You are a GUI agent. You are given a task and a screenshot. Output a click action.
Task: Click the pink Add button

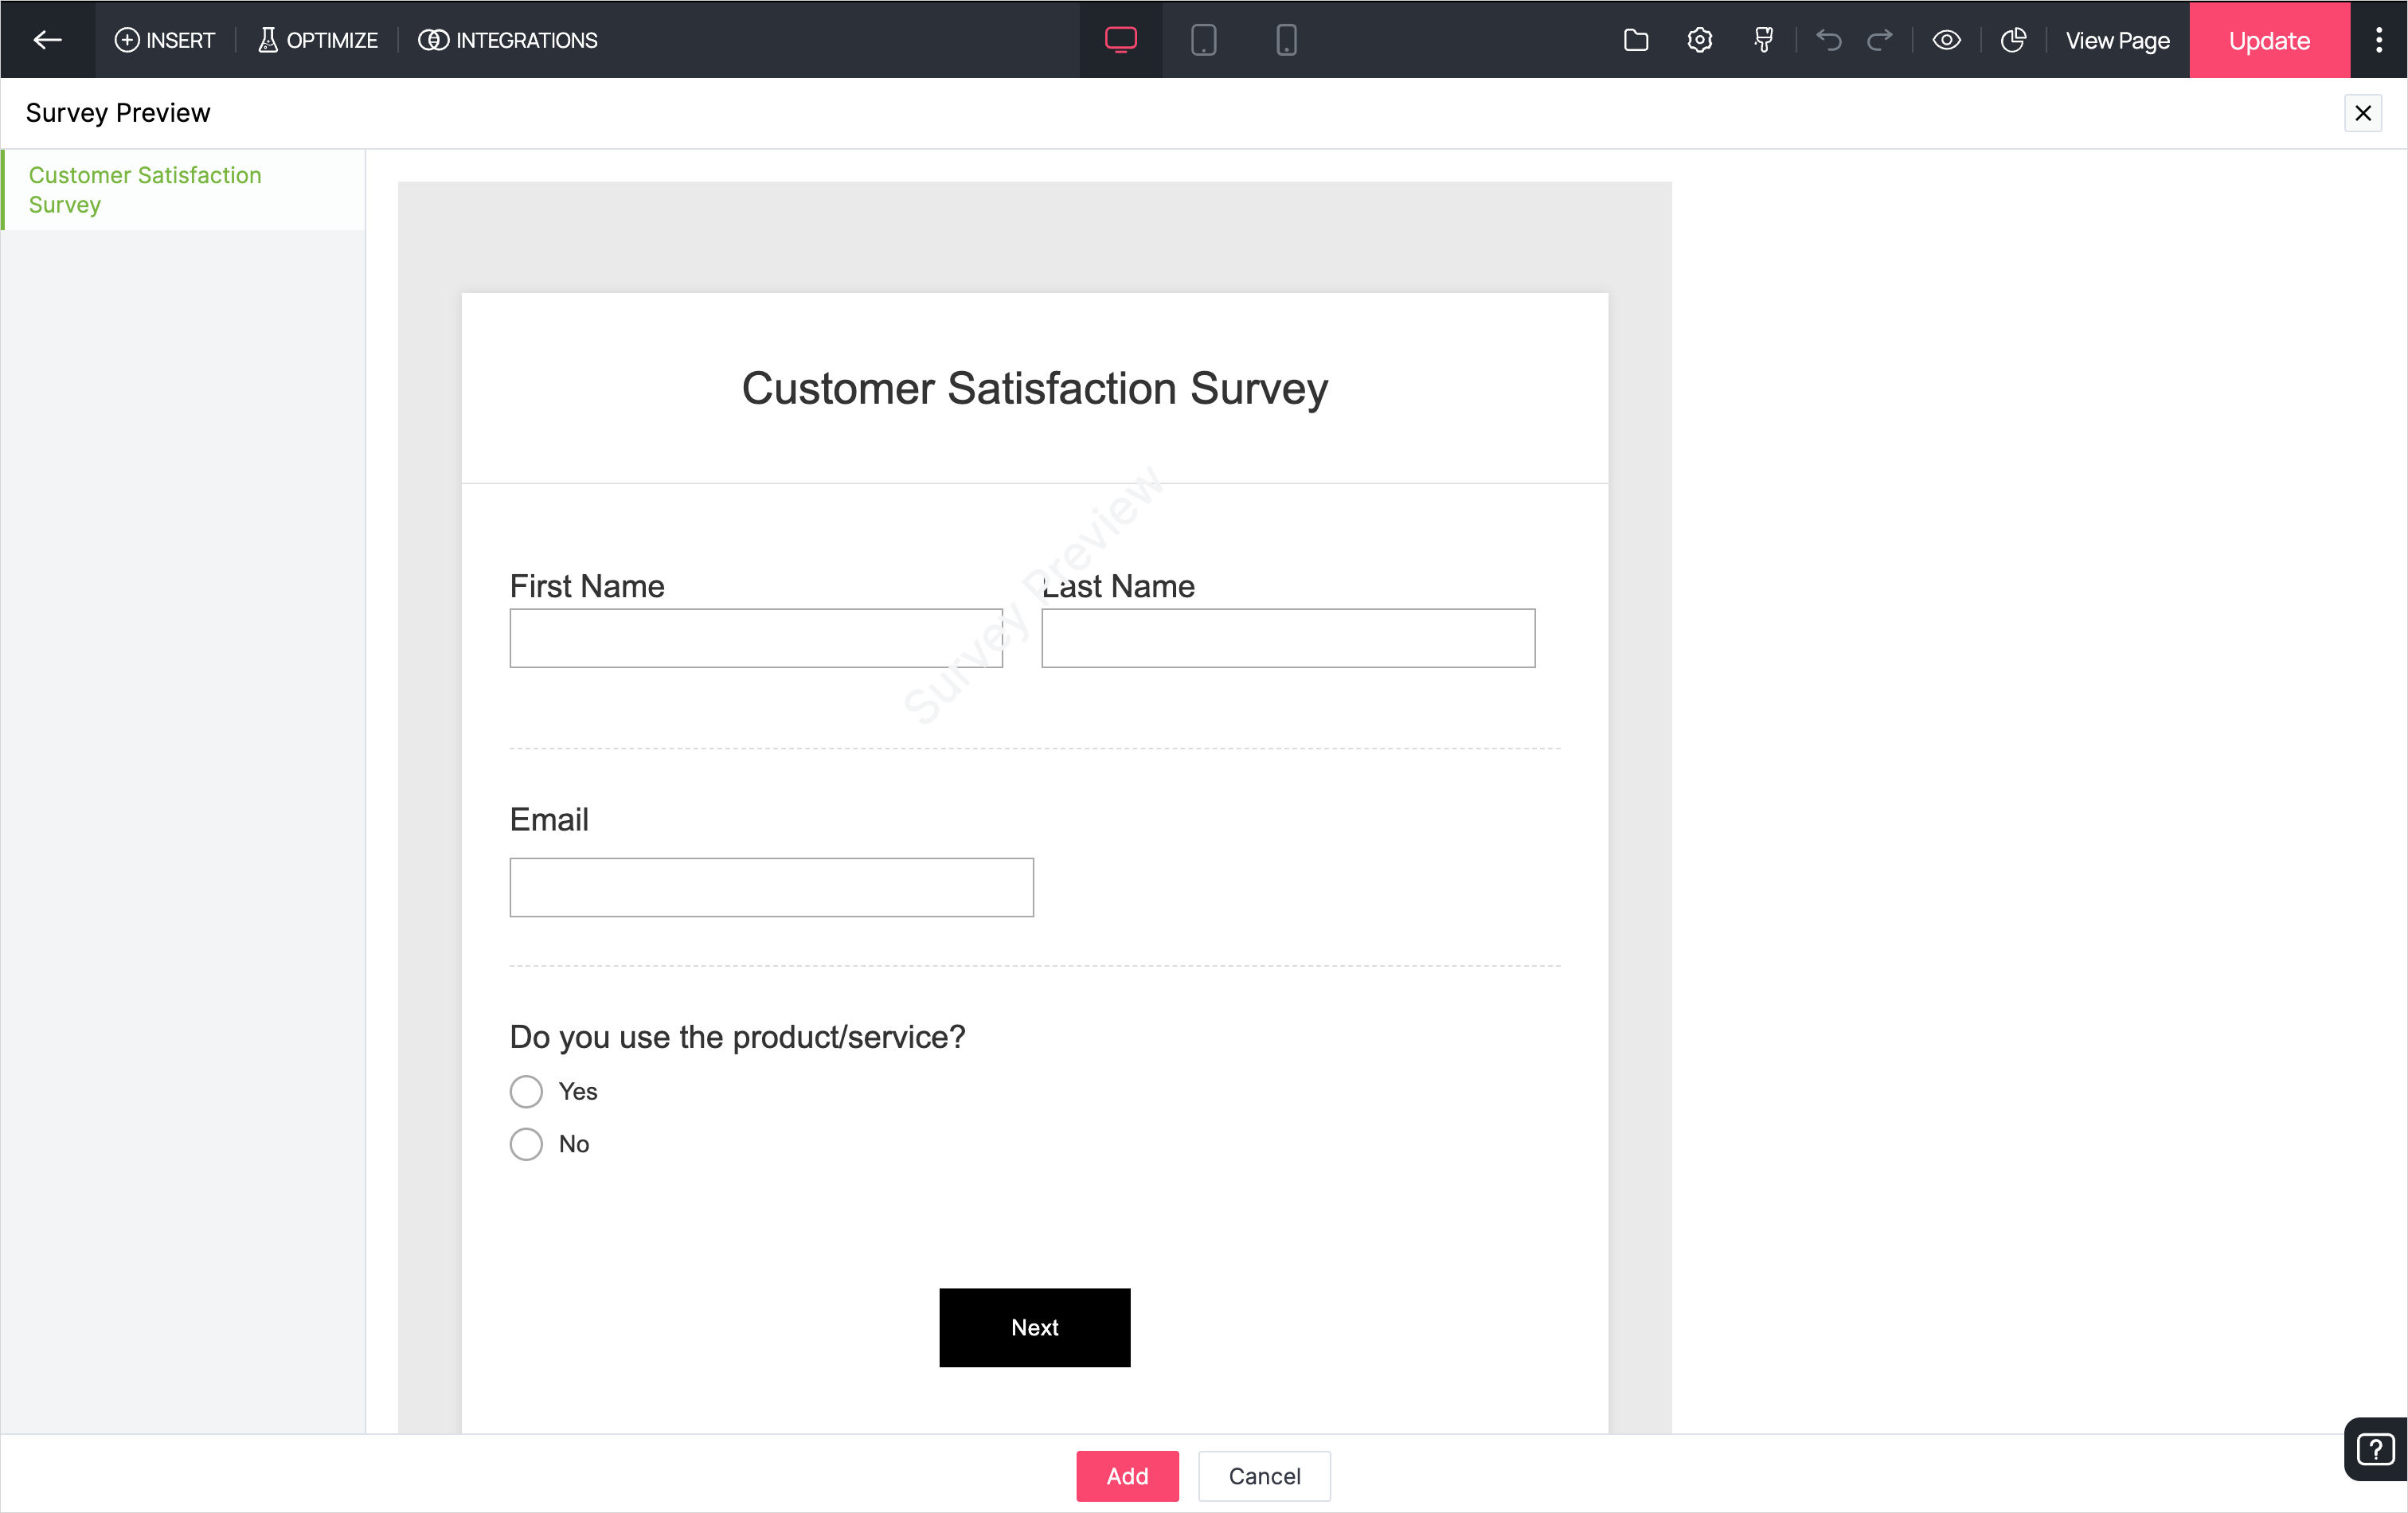(x=1127, y=1475)
